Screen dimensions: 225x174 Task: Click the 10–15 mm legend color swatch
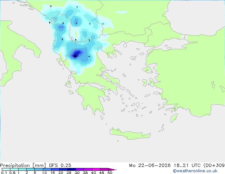tap(47, 169)
